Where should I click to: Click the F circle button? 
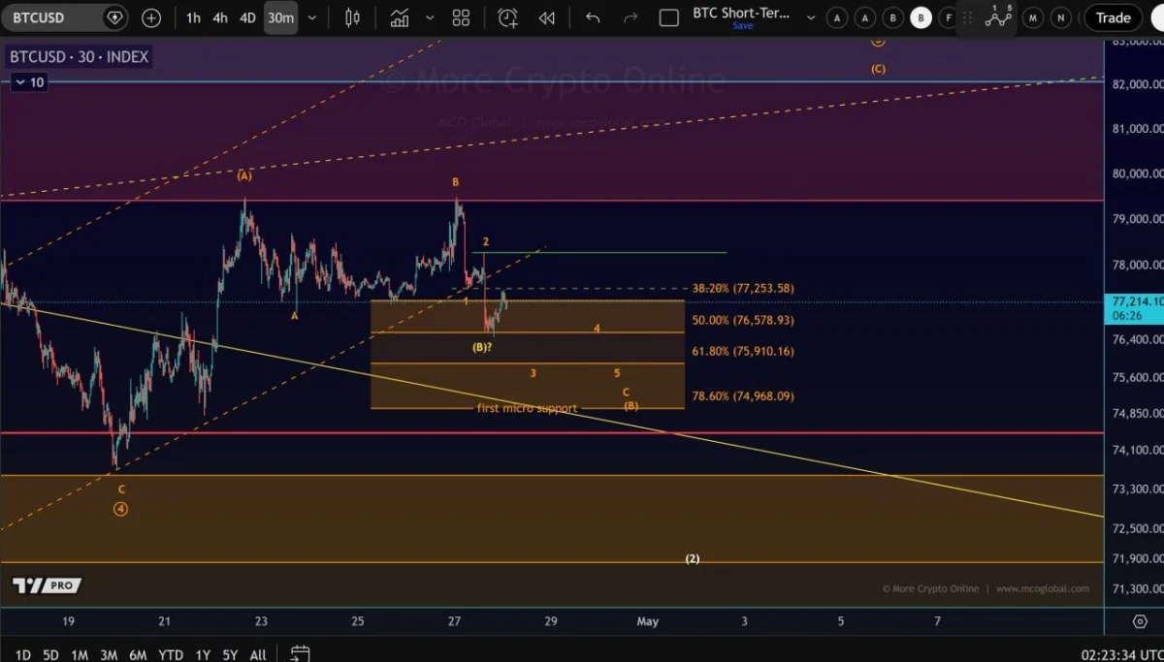pyautogui.click(x=948, y=17)
